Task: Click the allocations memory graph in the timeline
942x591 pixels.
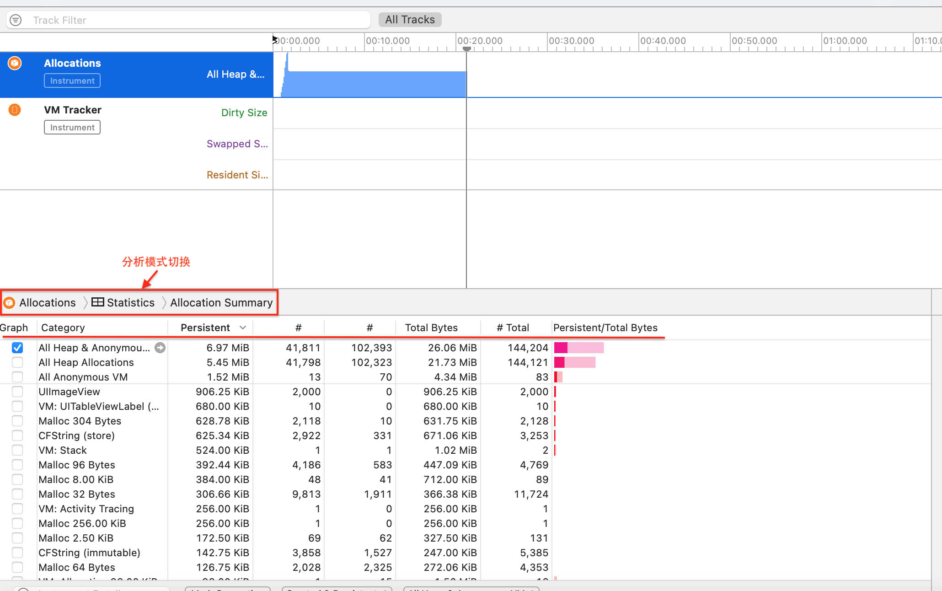Action: (375, 84)
